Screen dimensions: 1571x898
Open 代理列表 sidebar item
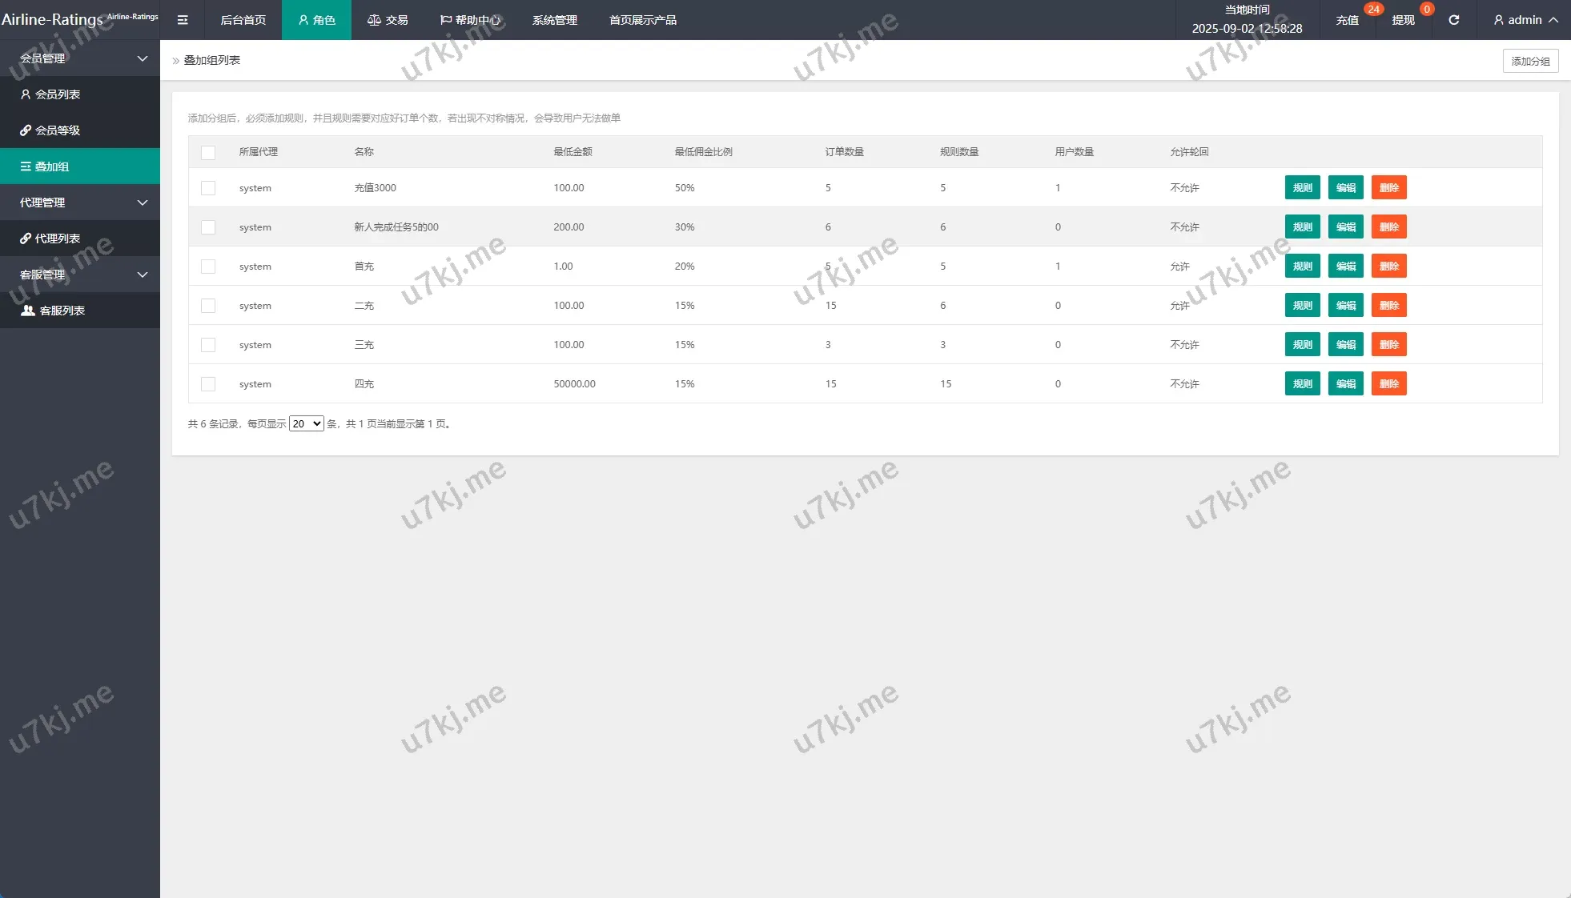pos(58,239)
